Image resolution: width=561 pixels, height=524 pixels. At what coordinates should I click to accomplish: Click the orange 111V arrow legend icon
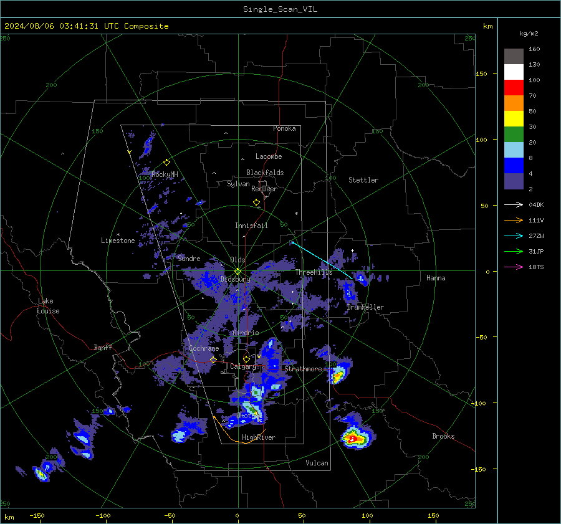(514, 221)
